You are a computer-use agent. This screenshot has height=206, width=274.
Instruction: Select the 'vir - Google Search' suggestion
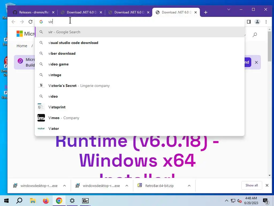tap(140, 32)
